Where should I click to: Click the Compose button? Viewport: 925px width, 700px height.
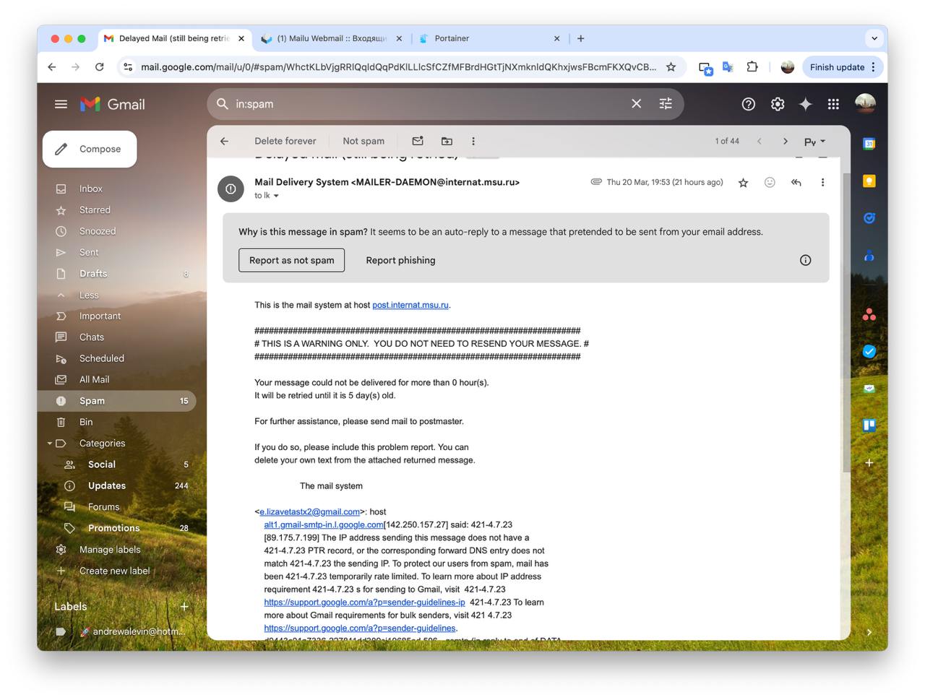coord(90,149)
